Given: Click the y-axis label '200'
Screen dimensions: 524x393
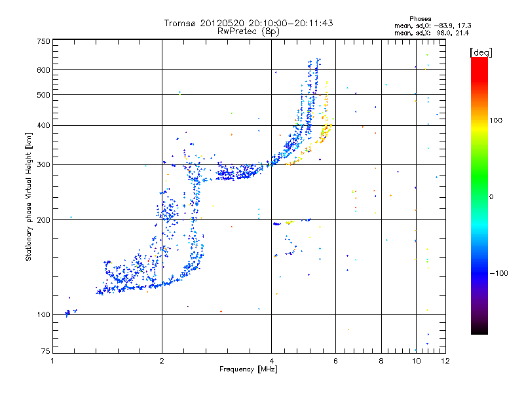Looking at the screenshot, I should click(43, 220).
